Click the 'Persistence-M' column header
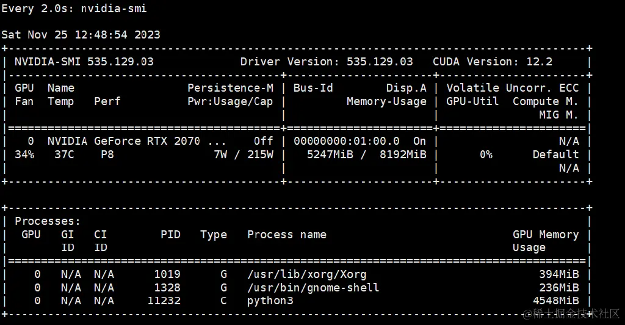Viewport: 625px width, 325px height. pos(230,88)
